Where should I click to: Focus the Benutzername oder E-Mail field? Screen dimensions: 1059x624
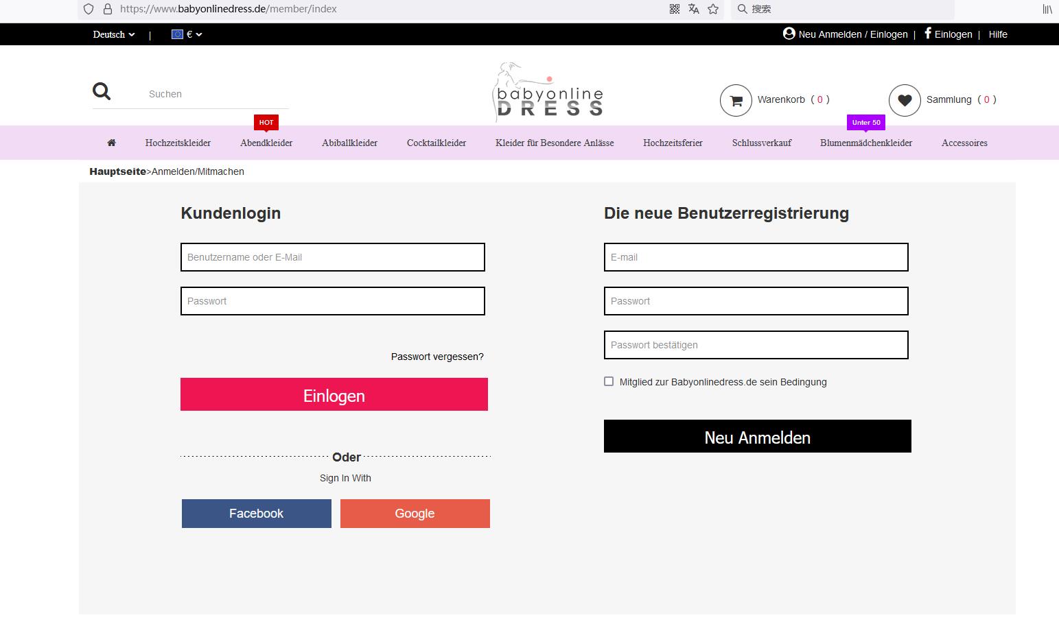(332, 257)
